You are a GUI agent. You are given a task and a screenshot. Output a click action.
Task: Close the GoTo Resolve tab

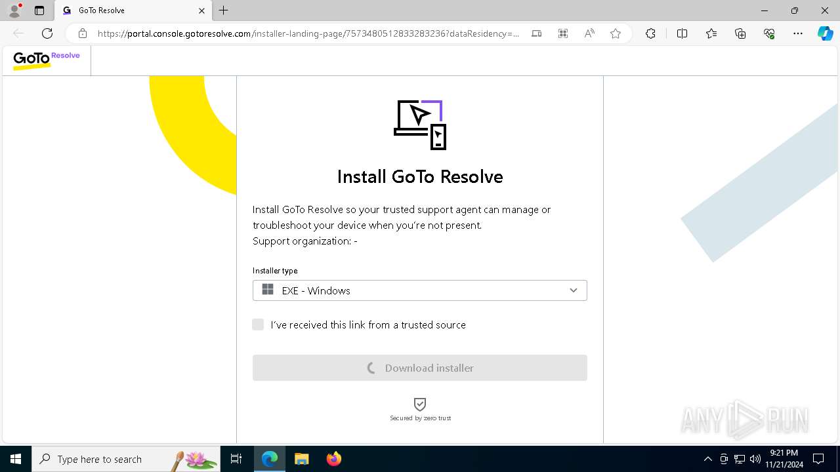coord(201,10)
